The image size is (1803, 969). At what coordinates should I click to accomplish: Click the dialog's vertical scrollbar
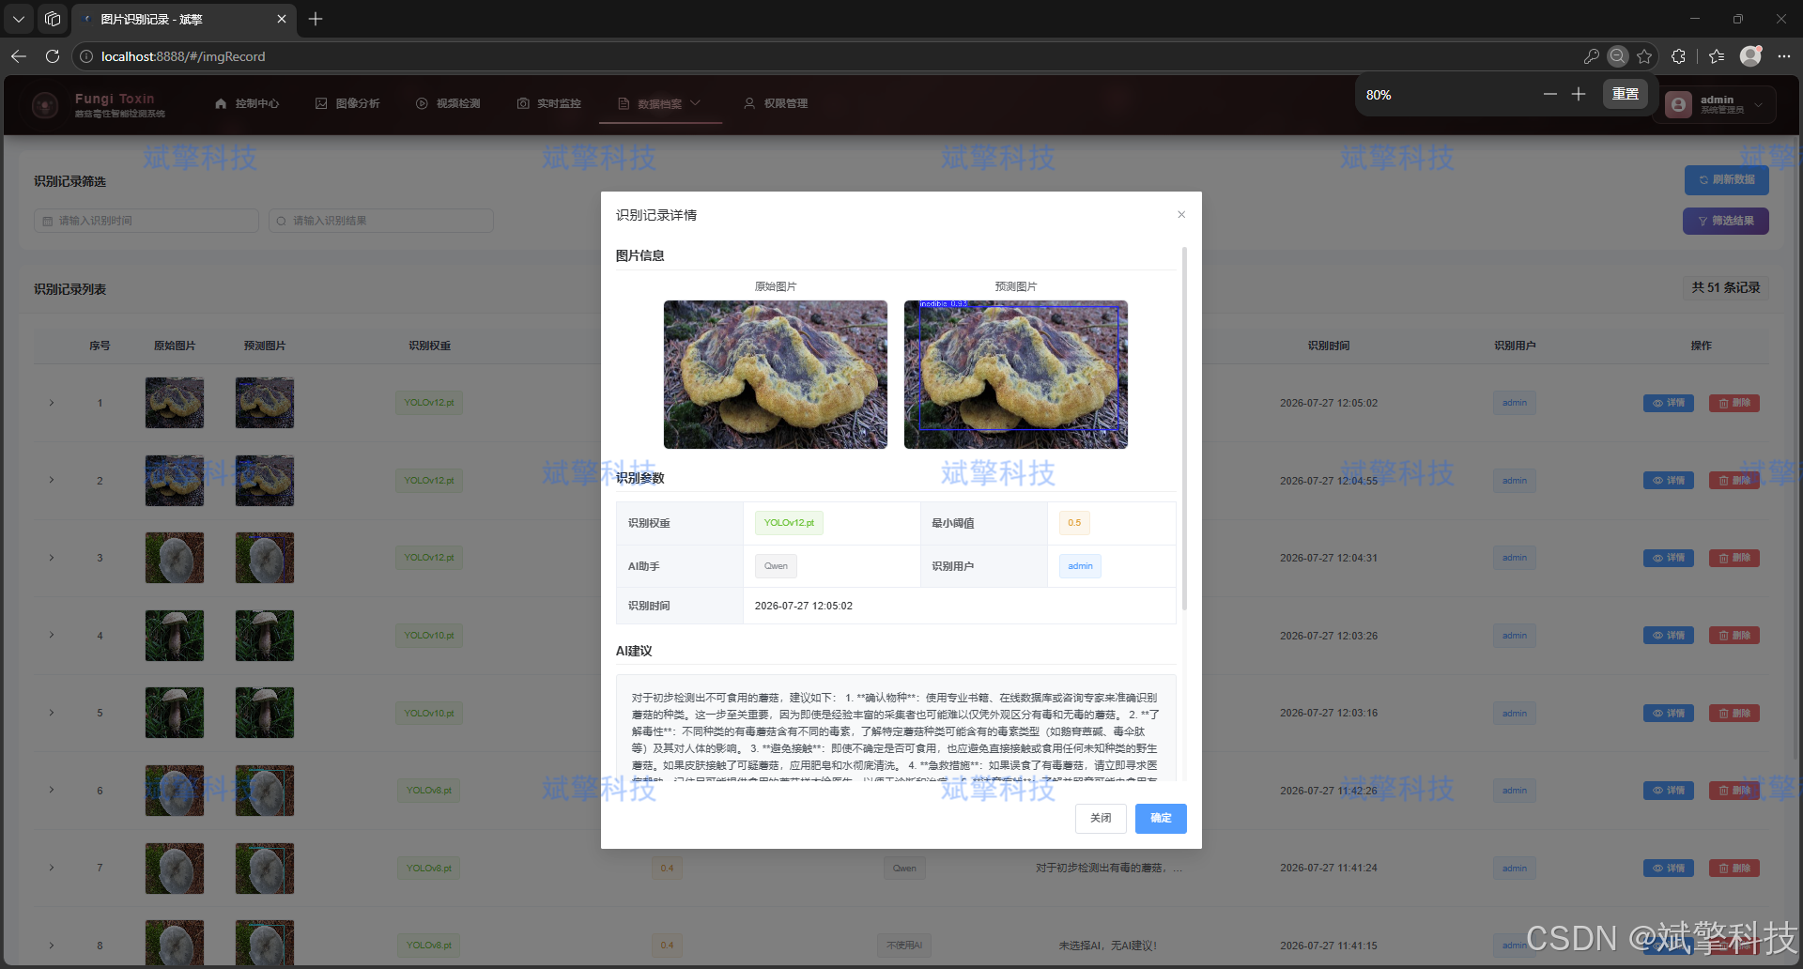click(1184, 427)
